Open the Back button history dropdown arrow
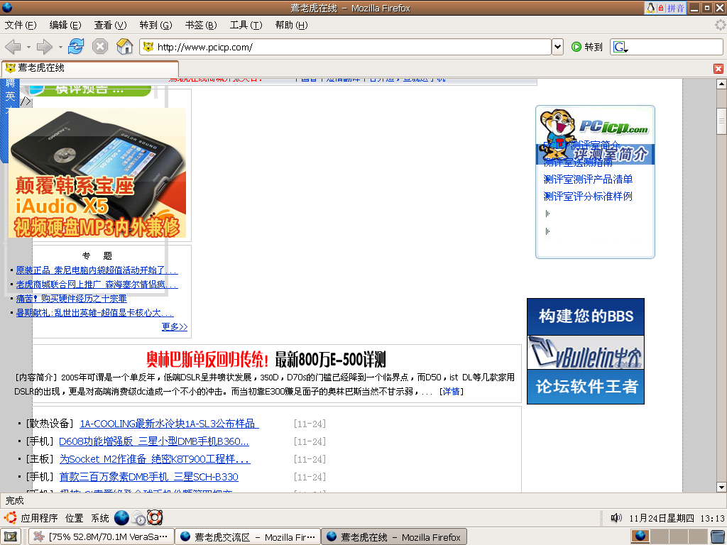 point(28,47)
